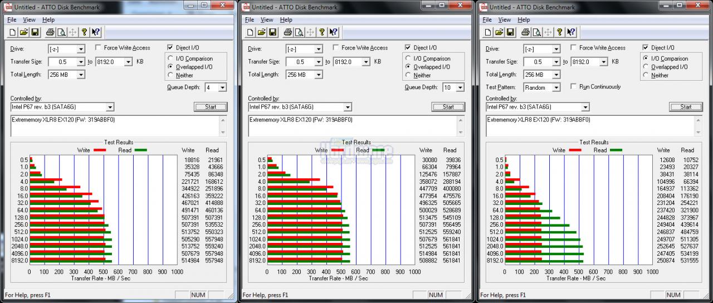Click About question-mark icon in middle ATTO window
This screenshot has height=303, width=713.
click(322, 32)
